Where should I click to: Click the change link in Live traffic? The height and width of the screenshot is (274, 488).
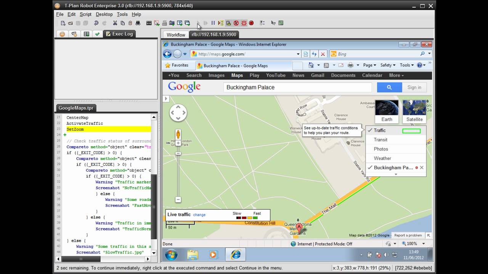pyautogui.click(x=199, y=215)
